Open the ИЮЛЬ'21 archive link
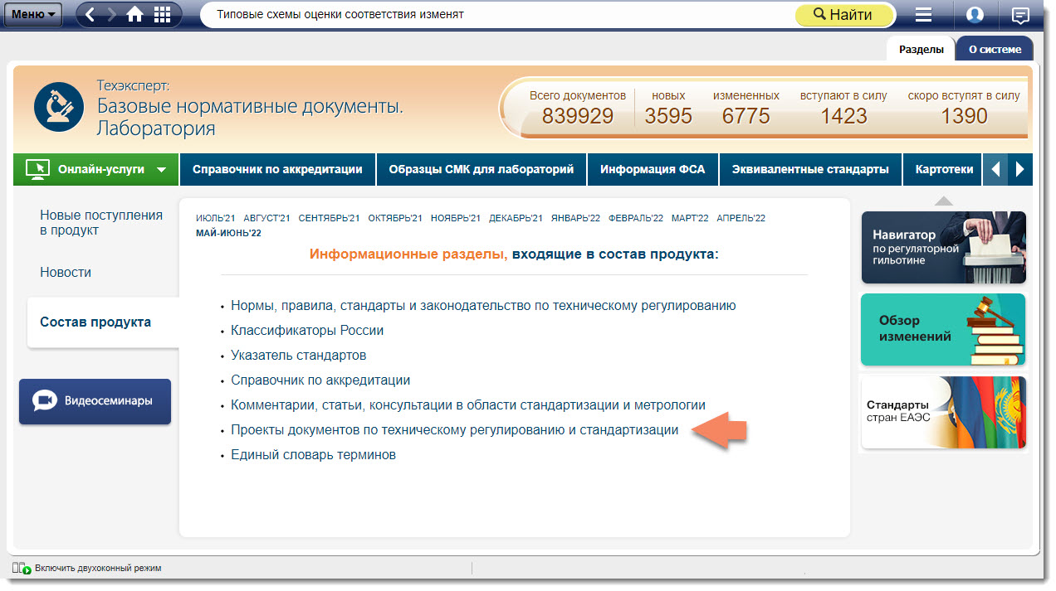1056x591 pixels. [216, 218]
